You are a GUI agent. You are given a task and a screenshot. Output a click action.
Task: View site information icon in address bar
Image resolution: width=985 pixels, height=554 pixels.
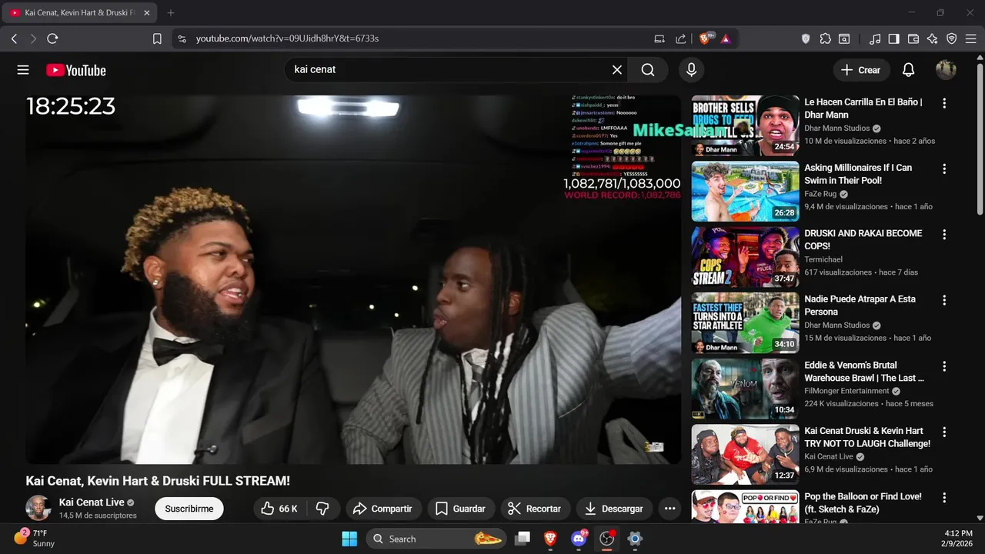pyautogui.click(x=182, y=38)
